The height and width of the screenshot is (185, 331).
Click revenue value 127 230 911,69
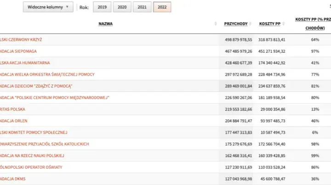click(238, 167)
